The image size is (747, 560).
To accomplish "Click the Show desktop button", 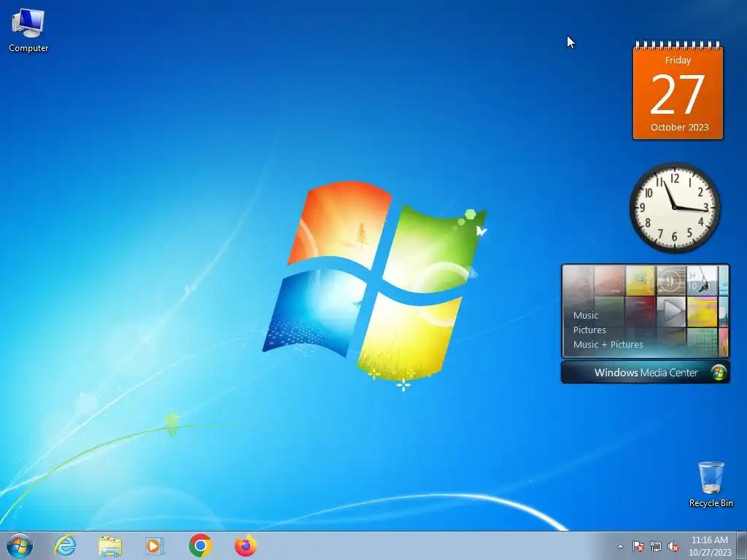I will coord(741,545).
